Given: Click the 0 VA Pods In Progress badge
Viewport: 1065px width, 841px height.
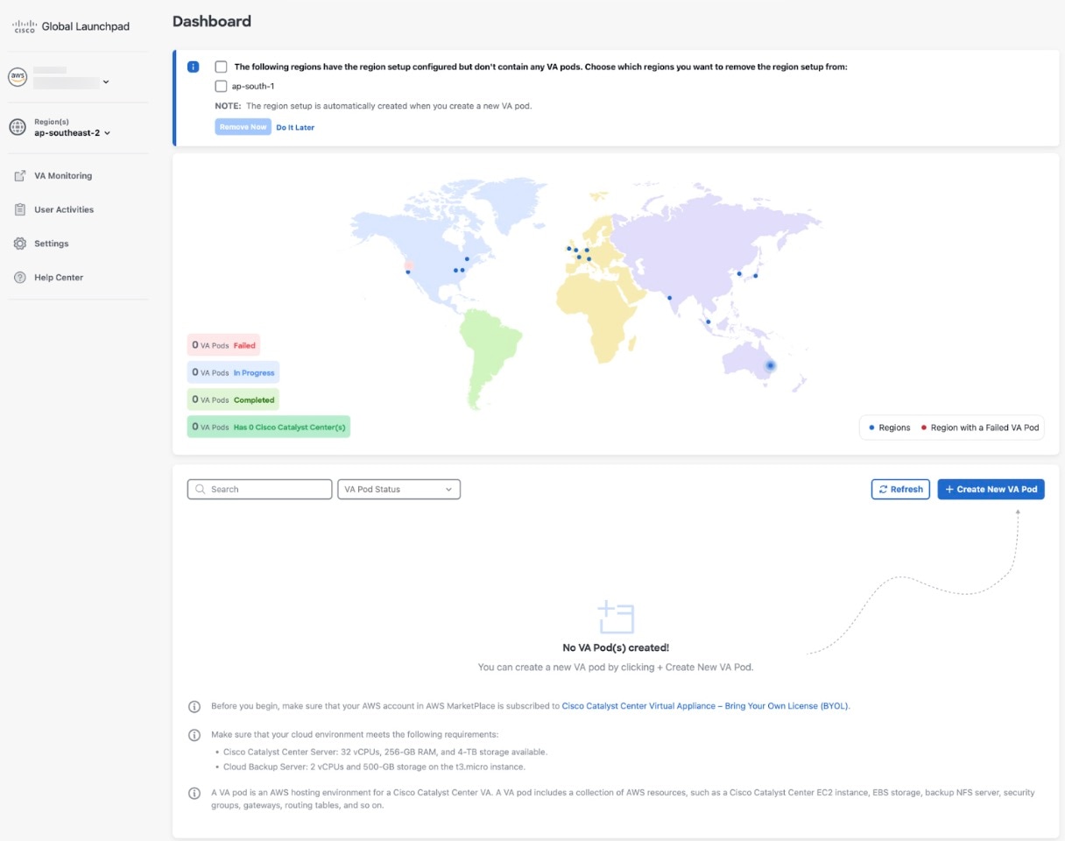Looking at the screenshot, I should click(x=233, y=372).
